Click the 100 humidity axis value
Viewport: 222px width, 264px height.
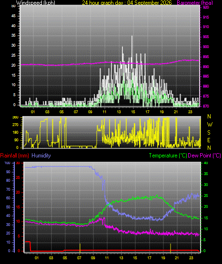point(7,163)
